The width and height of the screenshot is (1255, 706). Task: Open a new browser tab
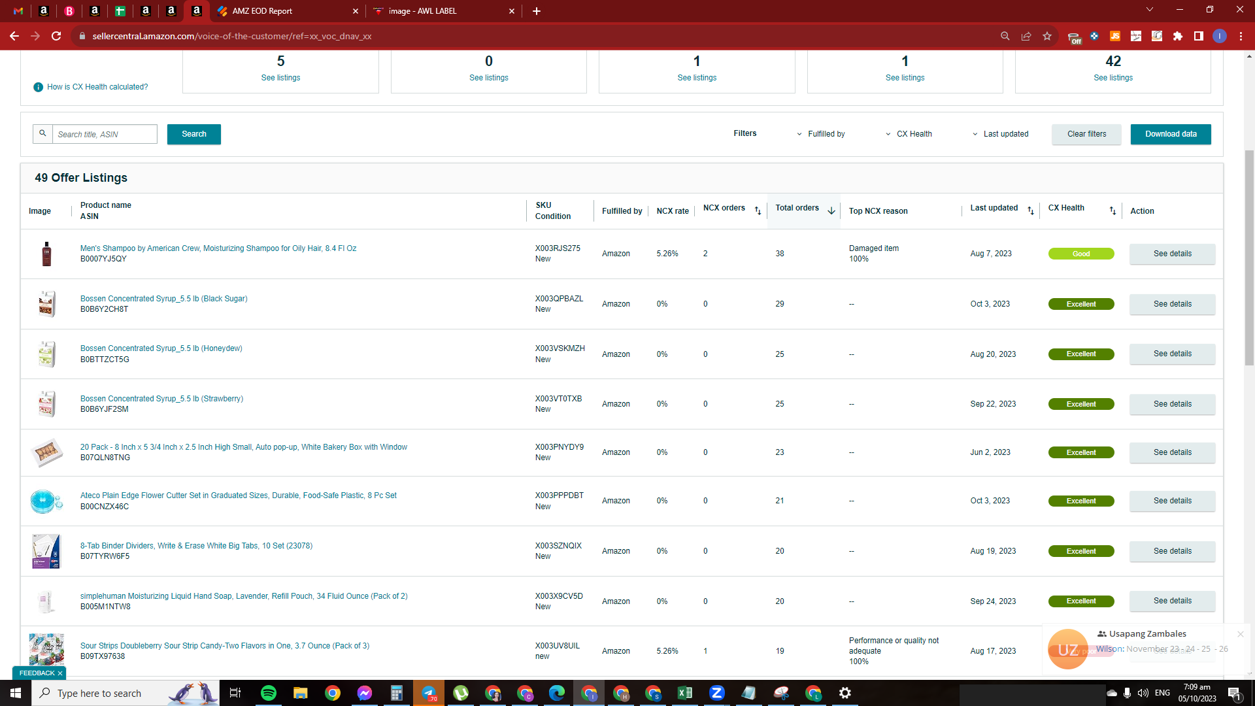(537, 11)
